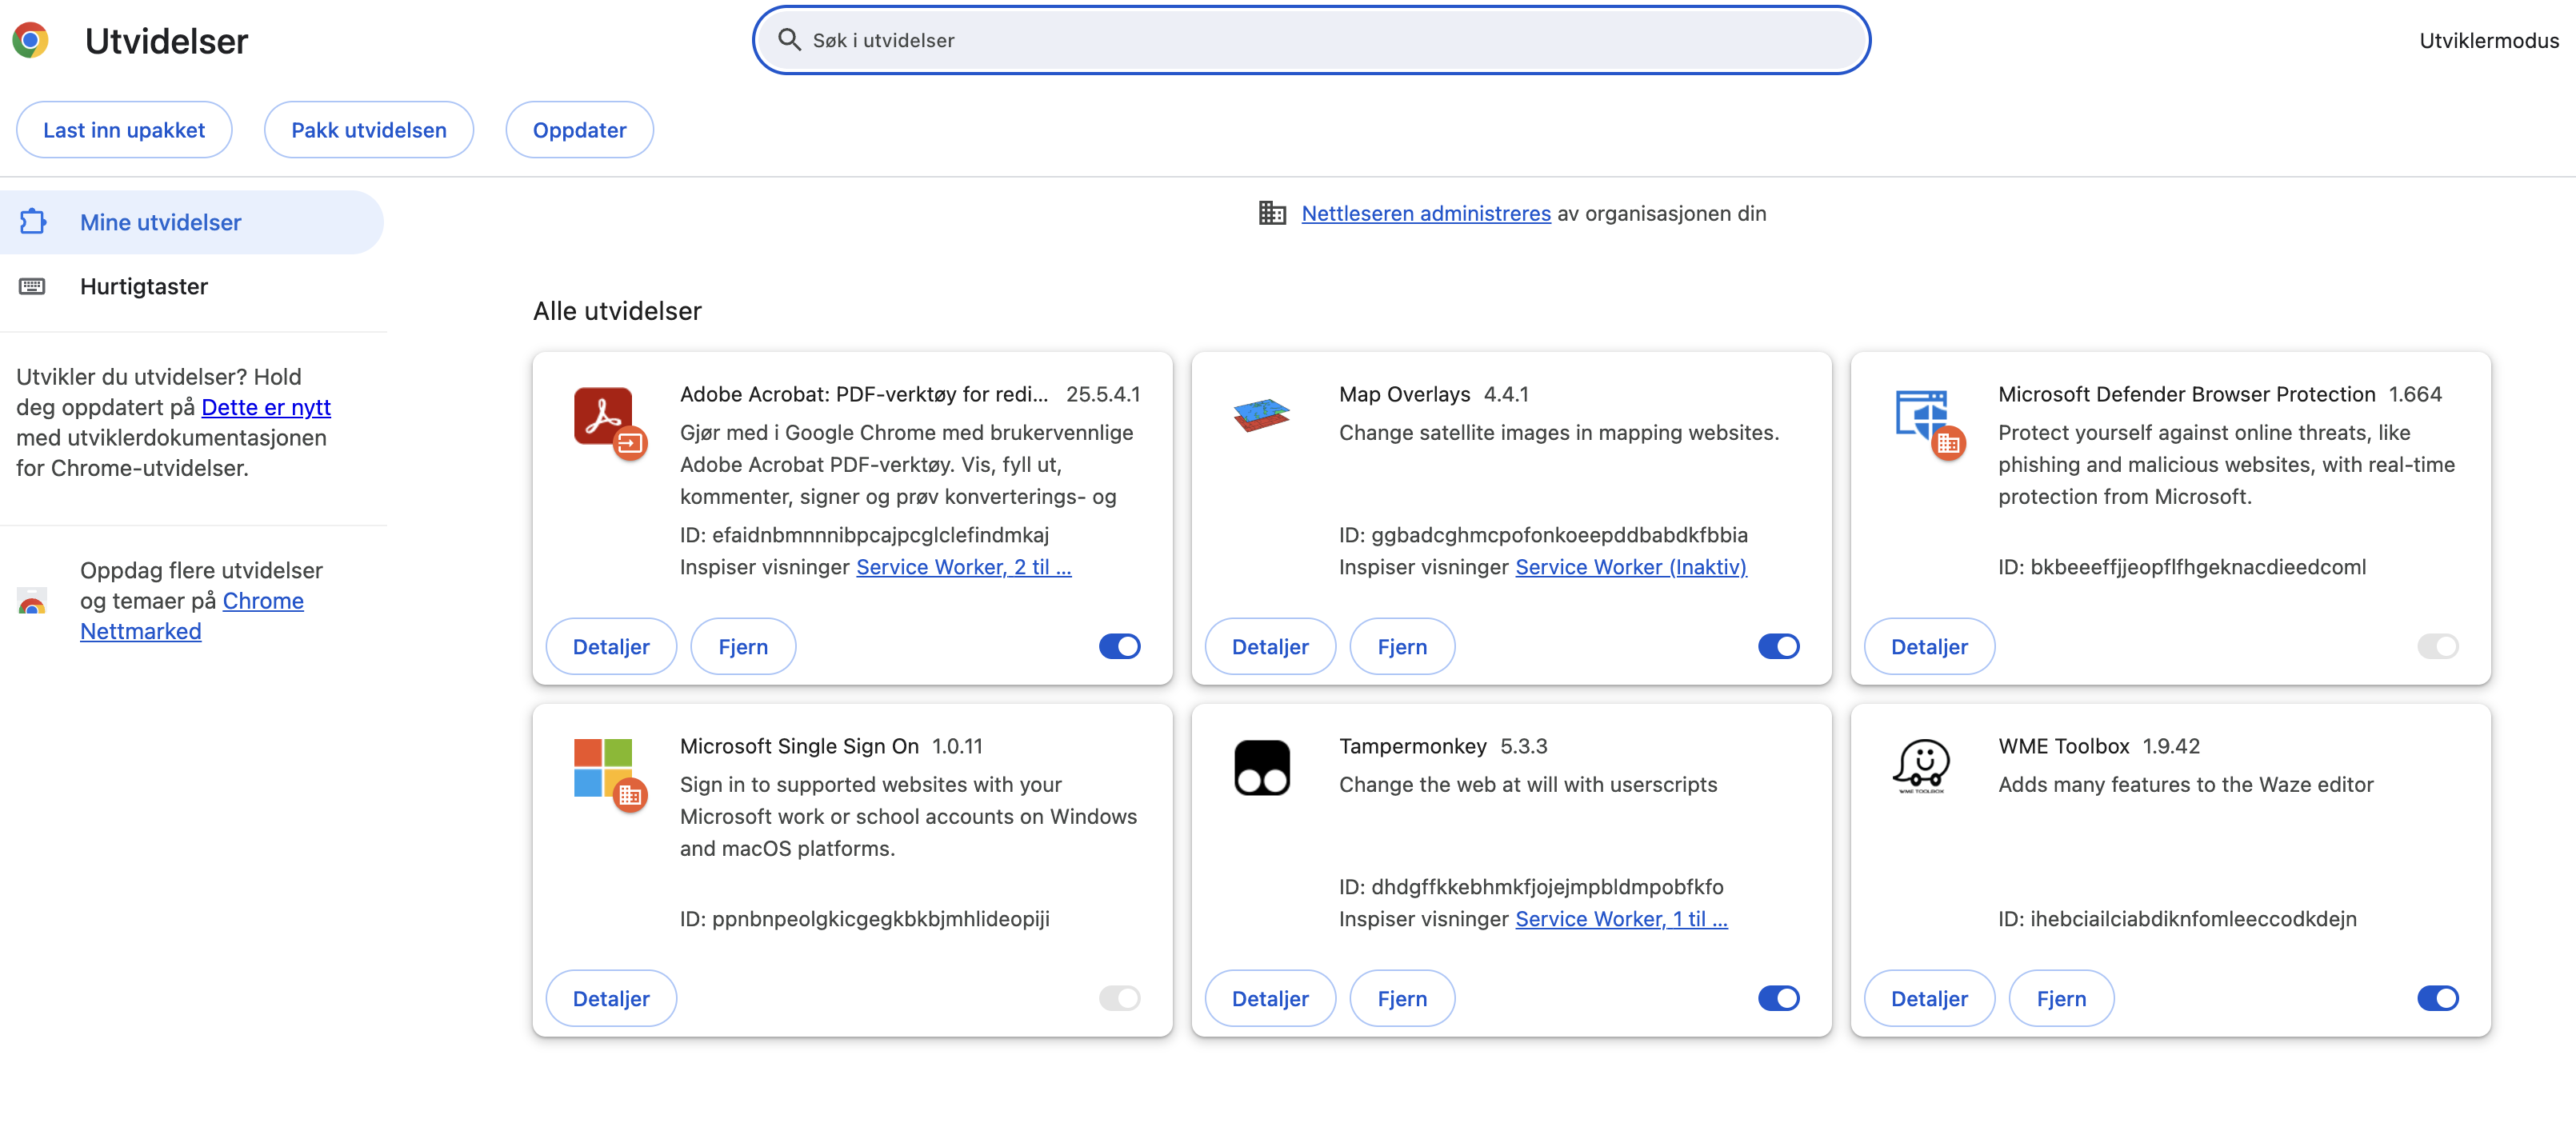Focus the Søk i utvidelser search field
2576x1123 pixels.
point(1311,40)
